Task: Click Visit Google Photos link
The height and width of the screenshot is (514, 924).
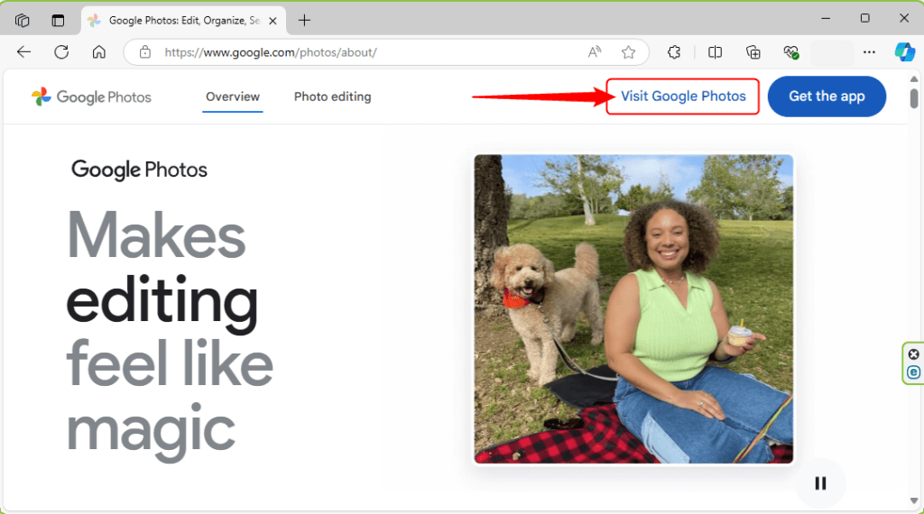Action: coord(683,96)
